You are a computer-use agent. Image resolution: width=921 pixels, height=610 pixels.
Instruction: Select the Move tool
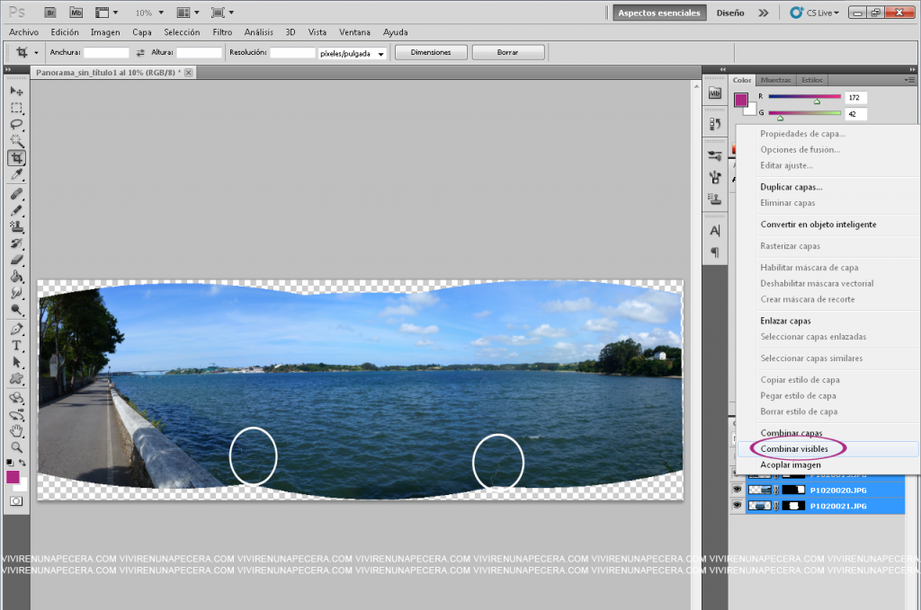(x=16, y=91)
